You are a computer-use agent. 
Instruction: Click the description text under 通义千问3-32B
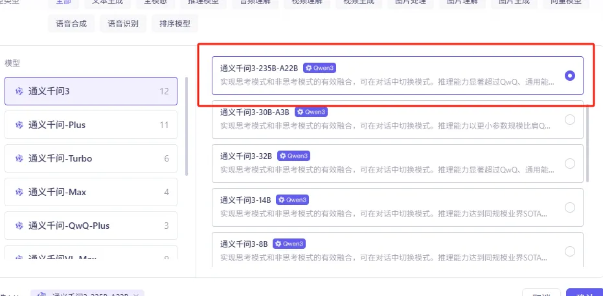tap(387, 170)
